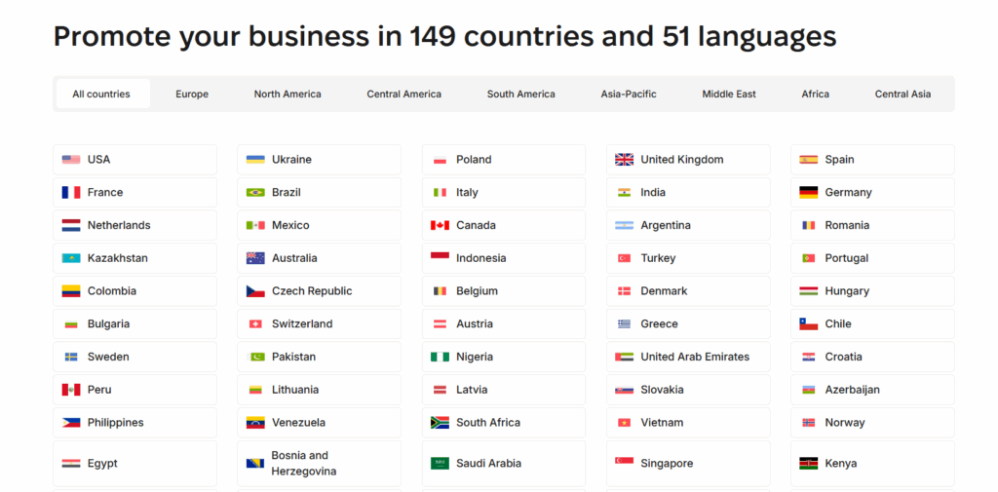The width and height of the screenshot is (998, 492).
Task: Open the Denmark country link
Action: [688, 291]
